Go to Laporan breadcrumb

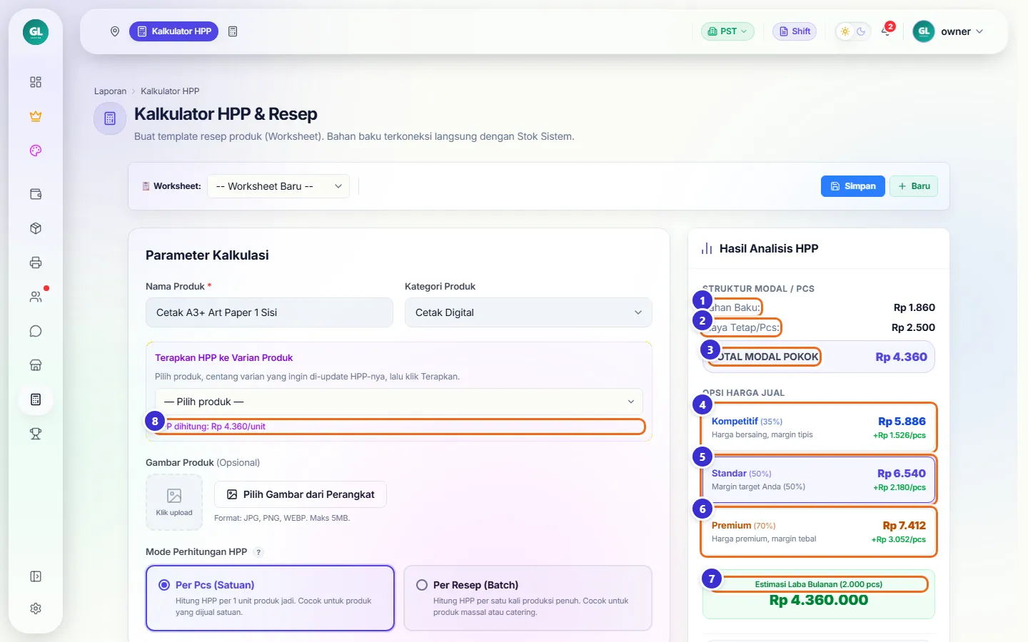(110, 91)
